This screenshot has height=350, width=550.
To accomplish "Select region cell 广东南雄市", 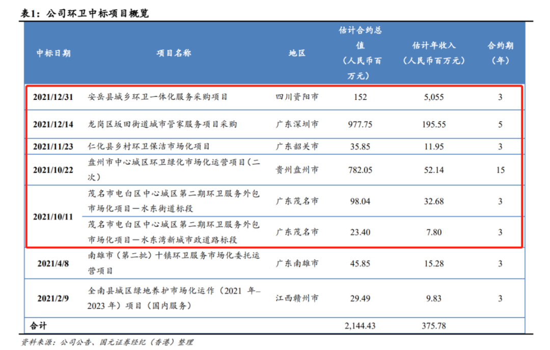I will (297, 263).
